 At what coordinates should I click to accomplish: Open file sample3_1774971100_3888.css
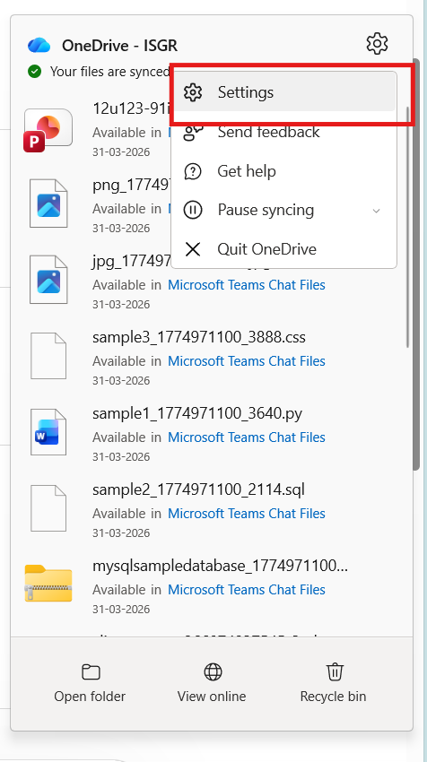point(199,337)
